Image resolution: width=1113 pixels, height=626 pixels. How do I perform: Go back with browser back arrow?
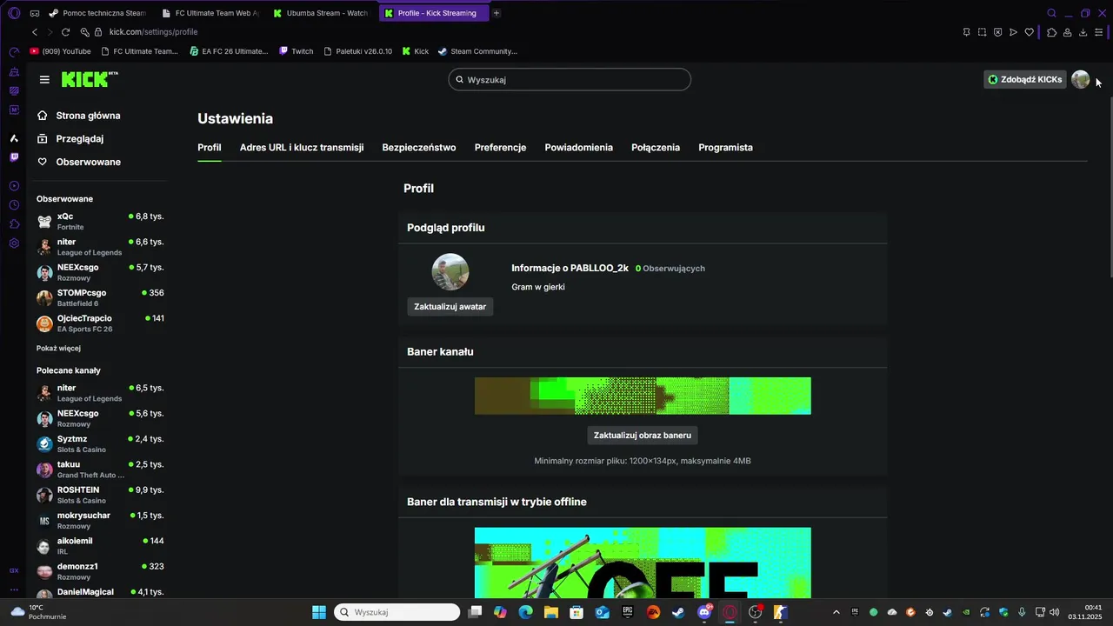click(35, 31)
